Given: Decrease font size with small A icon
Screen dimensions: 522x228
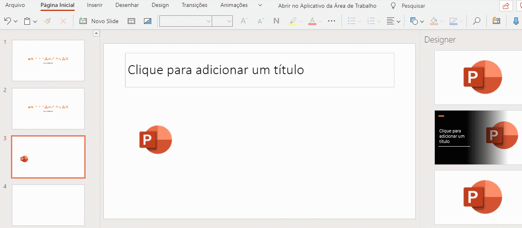Looking at the screenshot, I should click(x=260, y=21).
